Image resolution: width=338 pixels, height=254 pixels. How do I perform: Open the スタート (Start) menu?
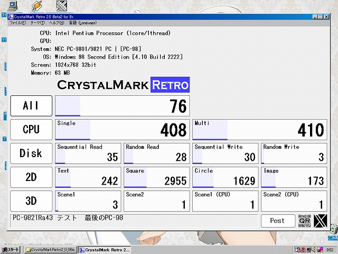11,250
